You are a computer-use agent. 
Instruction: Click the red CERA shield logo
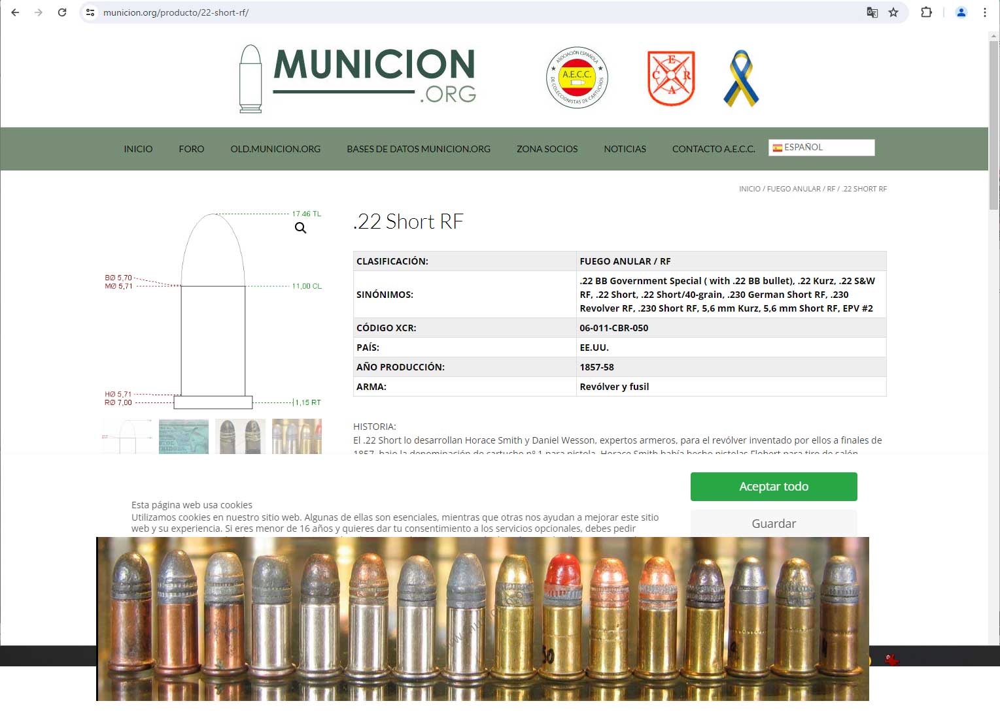(671, 78)
